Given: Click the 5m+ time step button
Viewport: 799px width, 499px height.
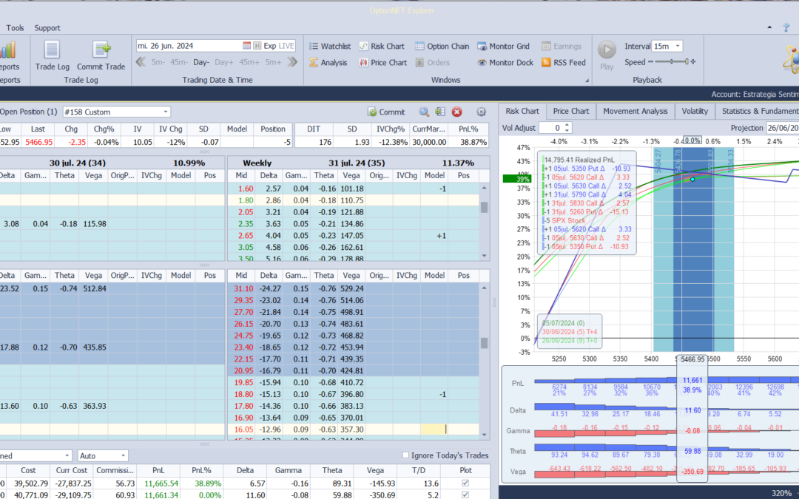Looking at the screenshot, I should pos(273,62).
